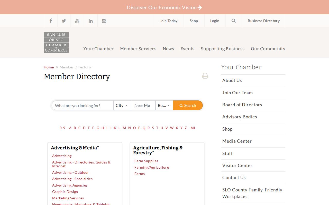Open the YouTube social icon
Image resolution: width=329 pixels, height=205 pixels.
pos(77,21)
